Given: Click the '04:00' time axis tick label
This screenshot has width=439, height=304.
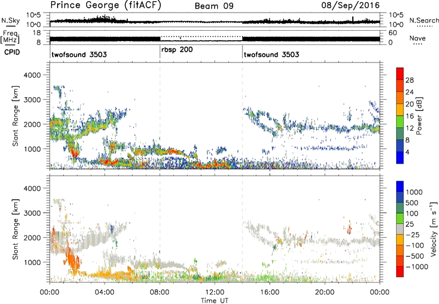Looking at the screenshot, I should (x=104, y=292).
